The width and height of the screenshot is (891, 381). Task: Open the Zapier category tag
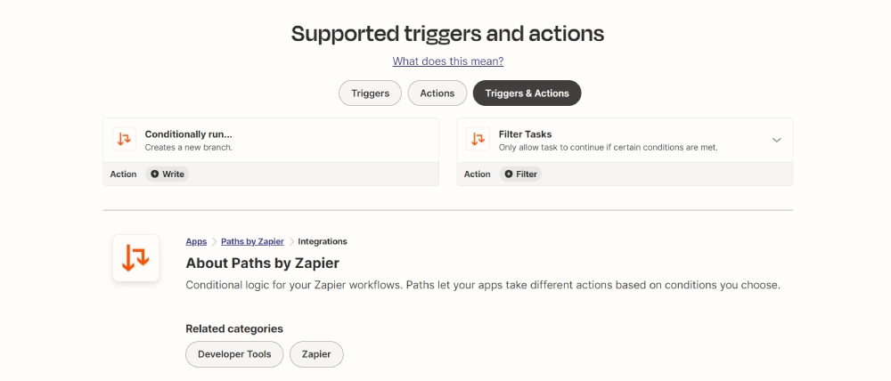pos(316,353)
